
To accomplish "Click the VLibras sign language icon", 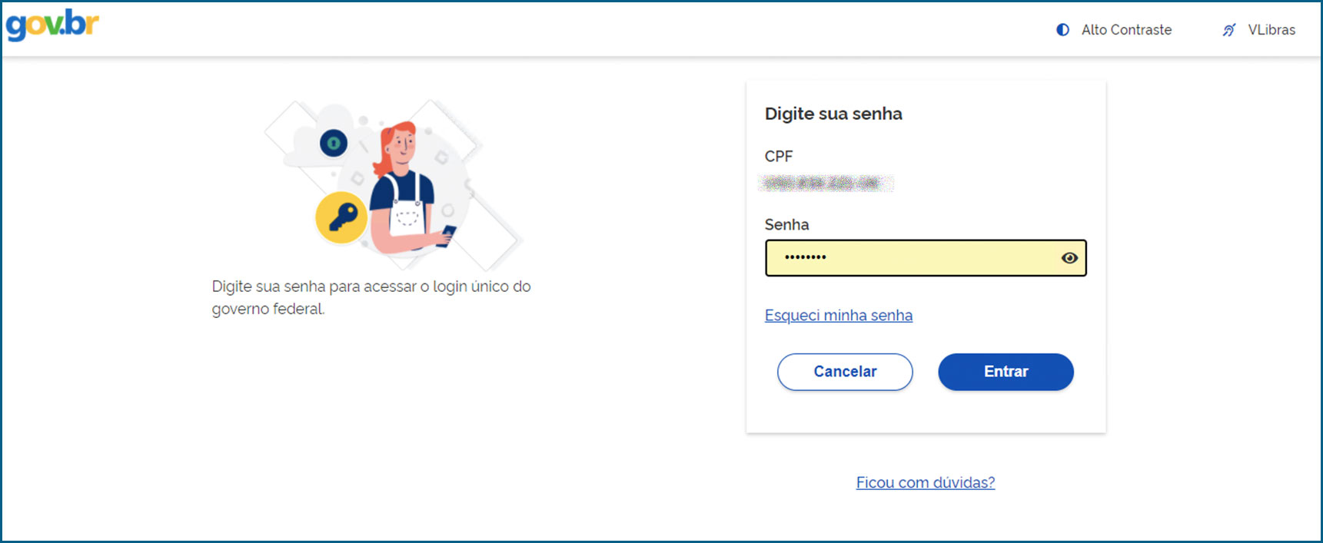I will point(1229,30).
